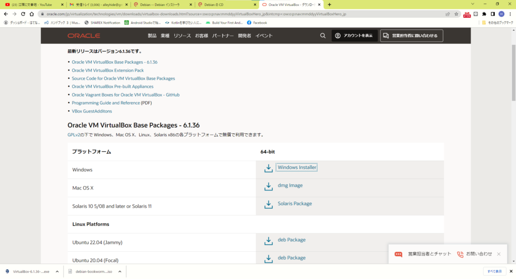Screen dimensions: 516x279
Task: Open the VirtualBox-6.1.36 exe downloaded file
Action: 28,271
